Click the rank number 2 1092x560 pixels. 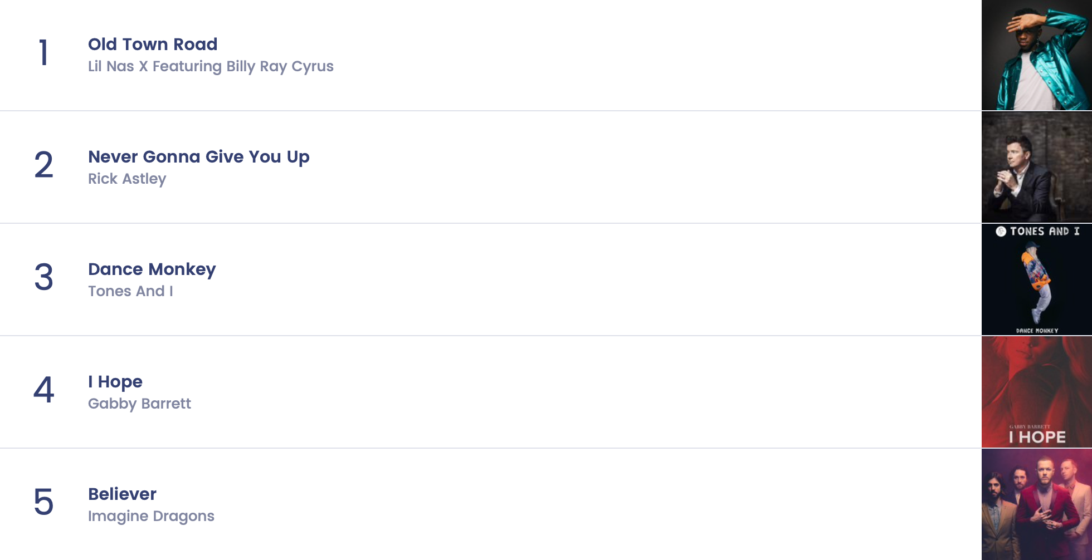coord(43,165)
